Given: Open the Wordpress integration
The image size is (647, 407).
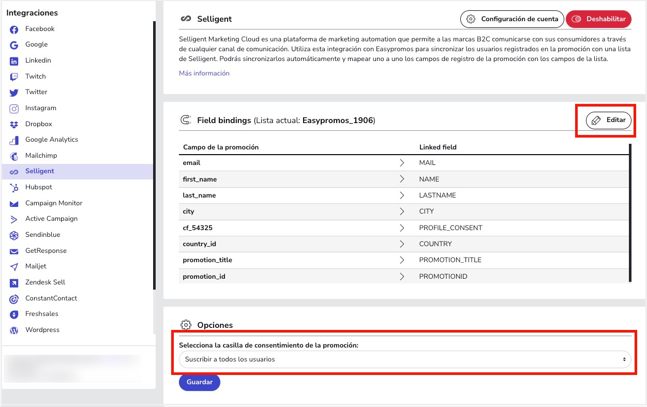Looking at the screenshot, I should coord(42,330).
